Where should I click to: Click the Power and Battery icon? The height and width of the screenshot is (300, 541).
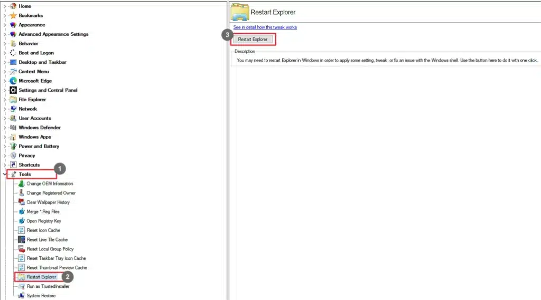click(13, 146)
